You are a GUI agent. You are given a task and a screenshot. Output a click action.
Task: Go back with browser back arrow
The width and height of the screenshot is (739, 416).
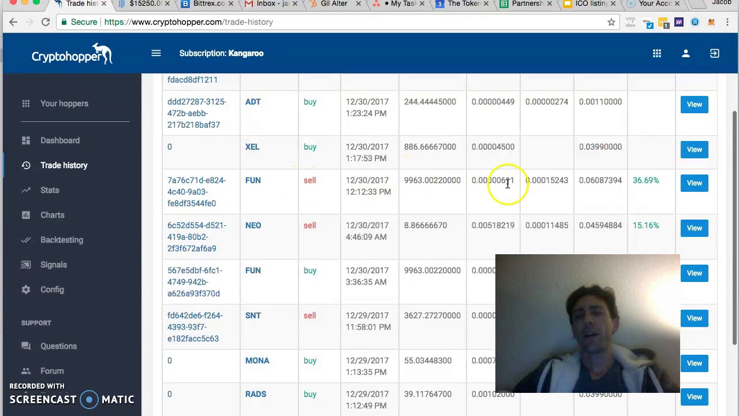[x=13, y=22]
